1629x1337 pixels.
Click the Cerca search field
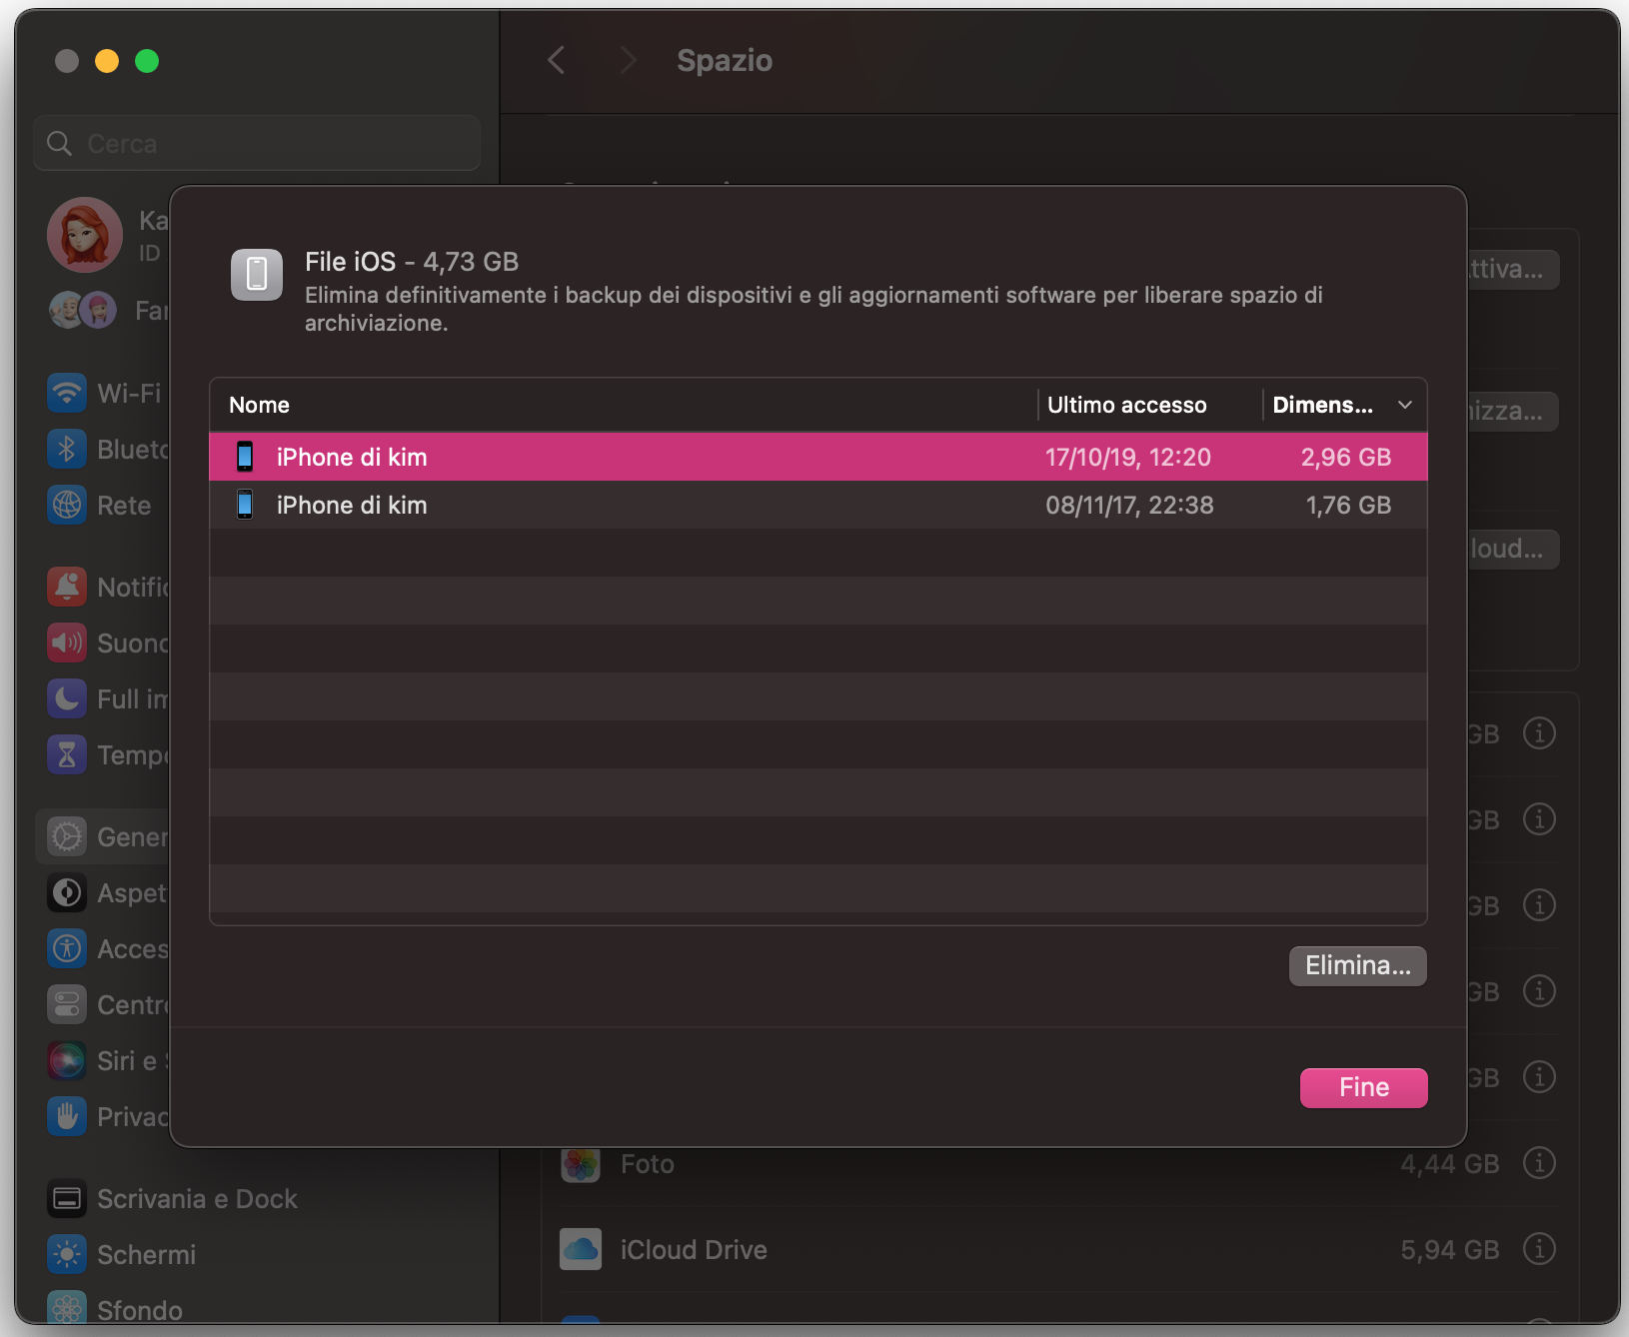pyautogui.click(x=256, y=143)
